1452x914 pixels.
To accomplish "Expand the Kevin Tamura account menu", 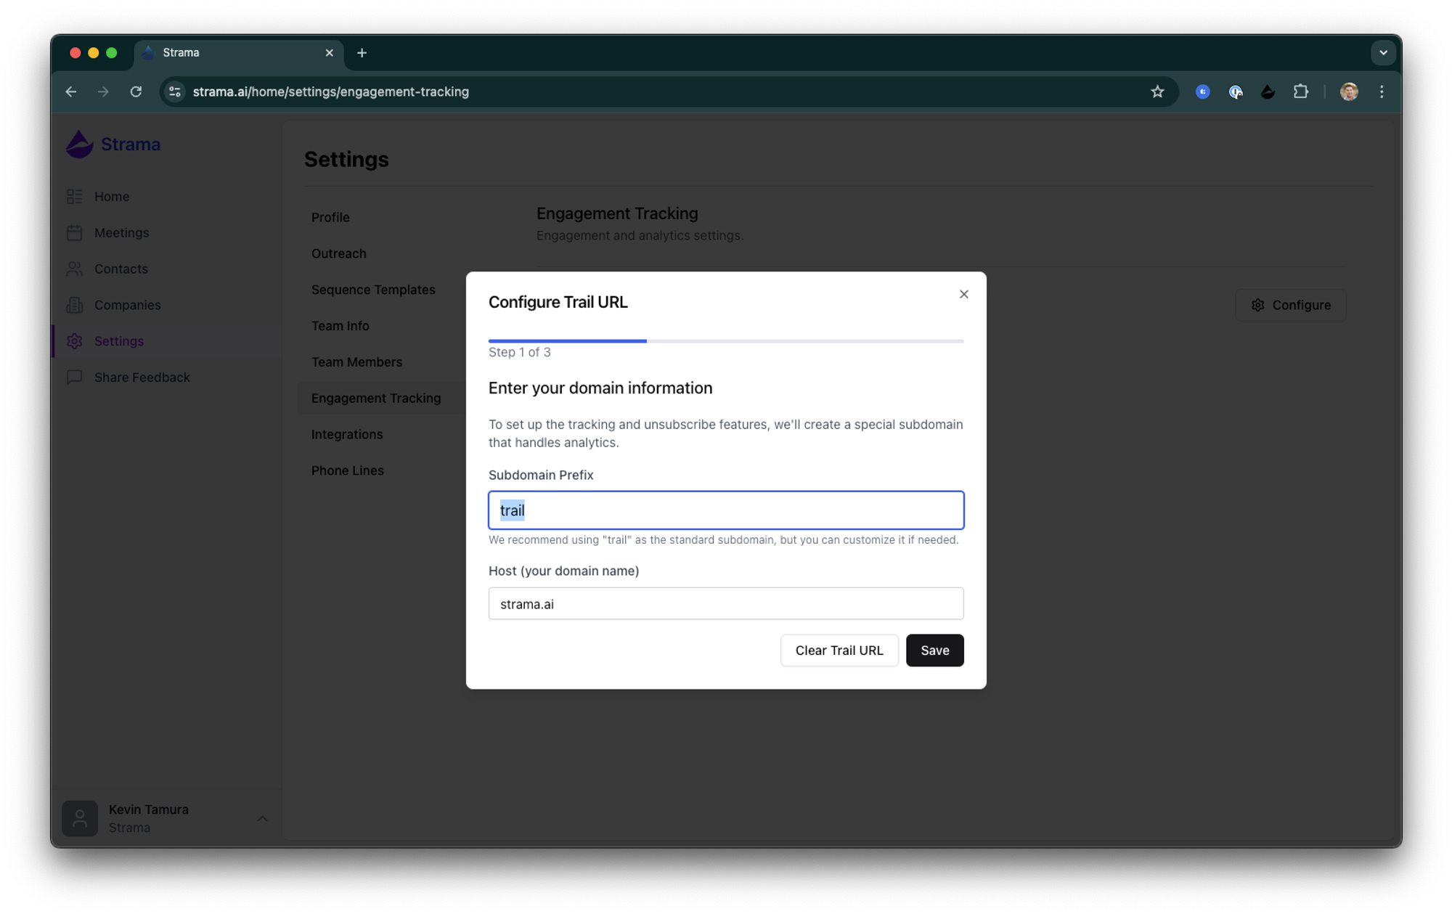I will 262,818.
